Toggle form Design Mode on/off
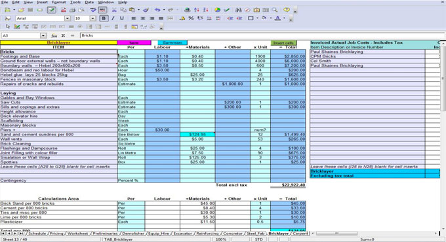The image size is (446, 242). (17, 27)
